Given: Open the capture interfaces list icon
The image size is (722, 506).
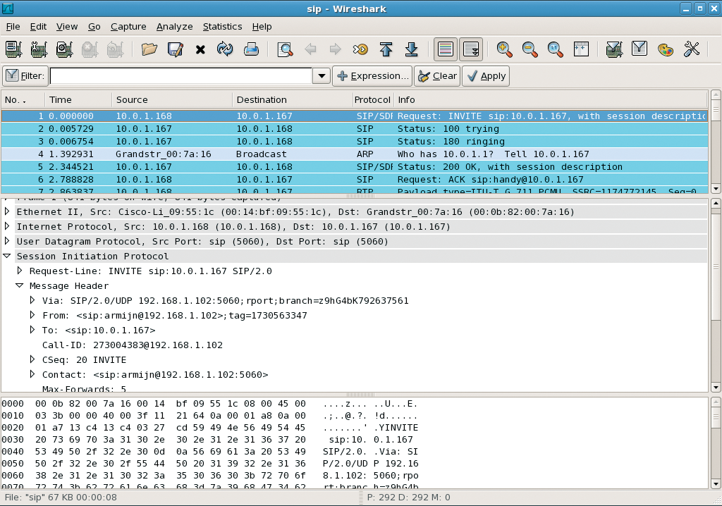Looking at the screenshot, I should click(14, 49).
